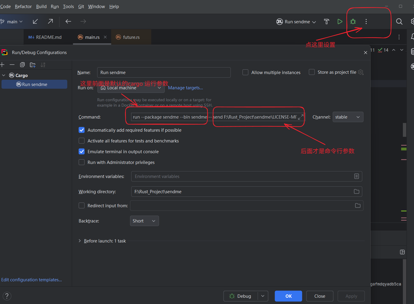Open the editor tabs options menu
Image resolution: width=414 pixels, height=304 pixels.
399,37
